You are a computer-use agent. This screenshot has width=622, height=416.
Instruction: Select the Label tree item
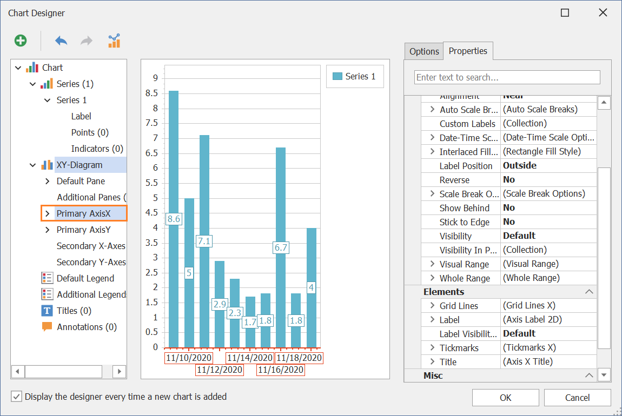pos(81,116)
